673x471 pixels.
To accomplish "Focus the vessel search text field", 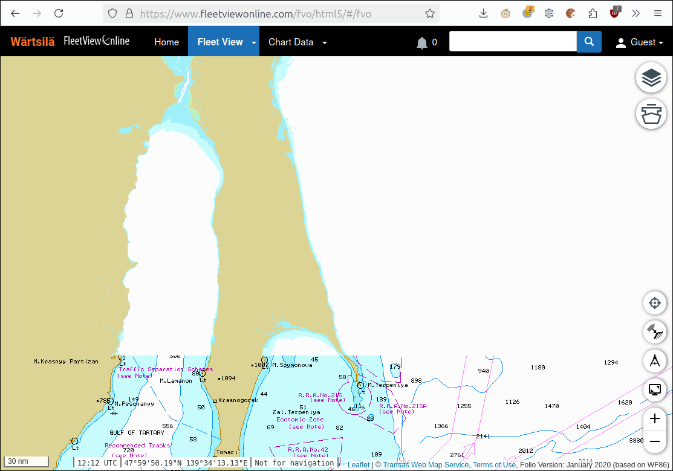I will 513,42.
